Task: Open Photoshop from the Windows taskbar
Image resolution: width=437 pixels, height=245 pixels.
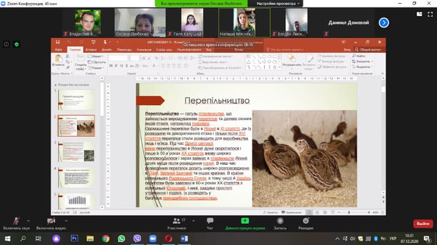Action: pyautogui.click(x=74, y=238)
